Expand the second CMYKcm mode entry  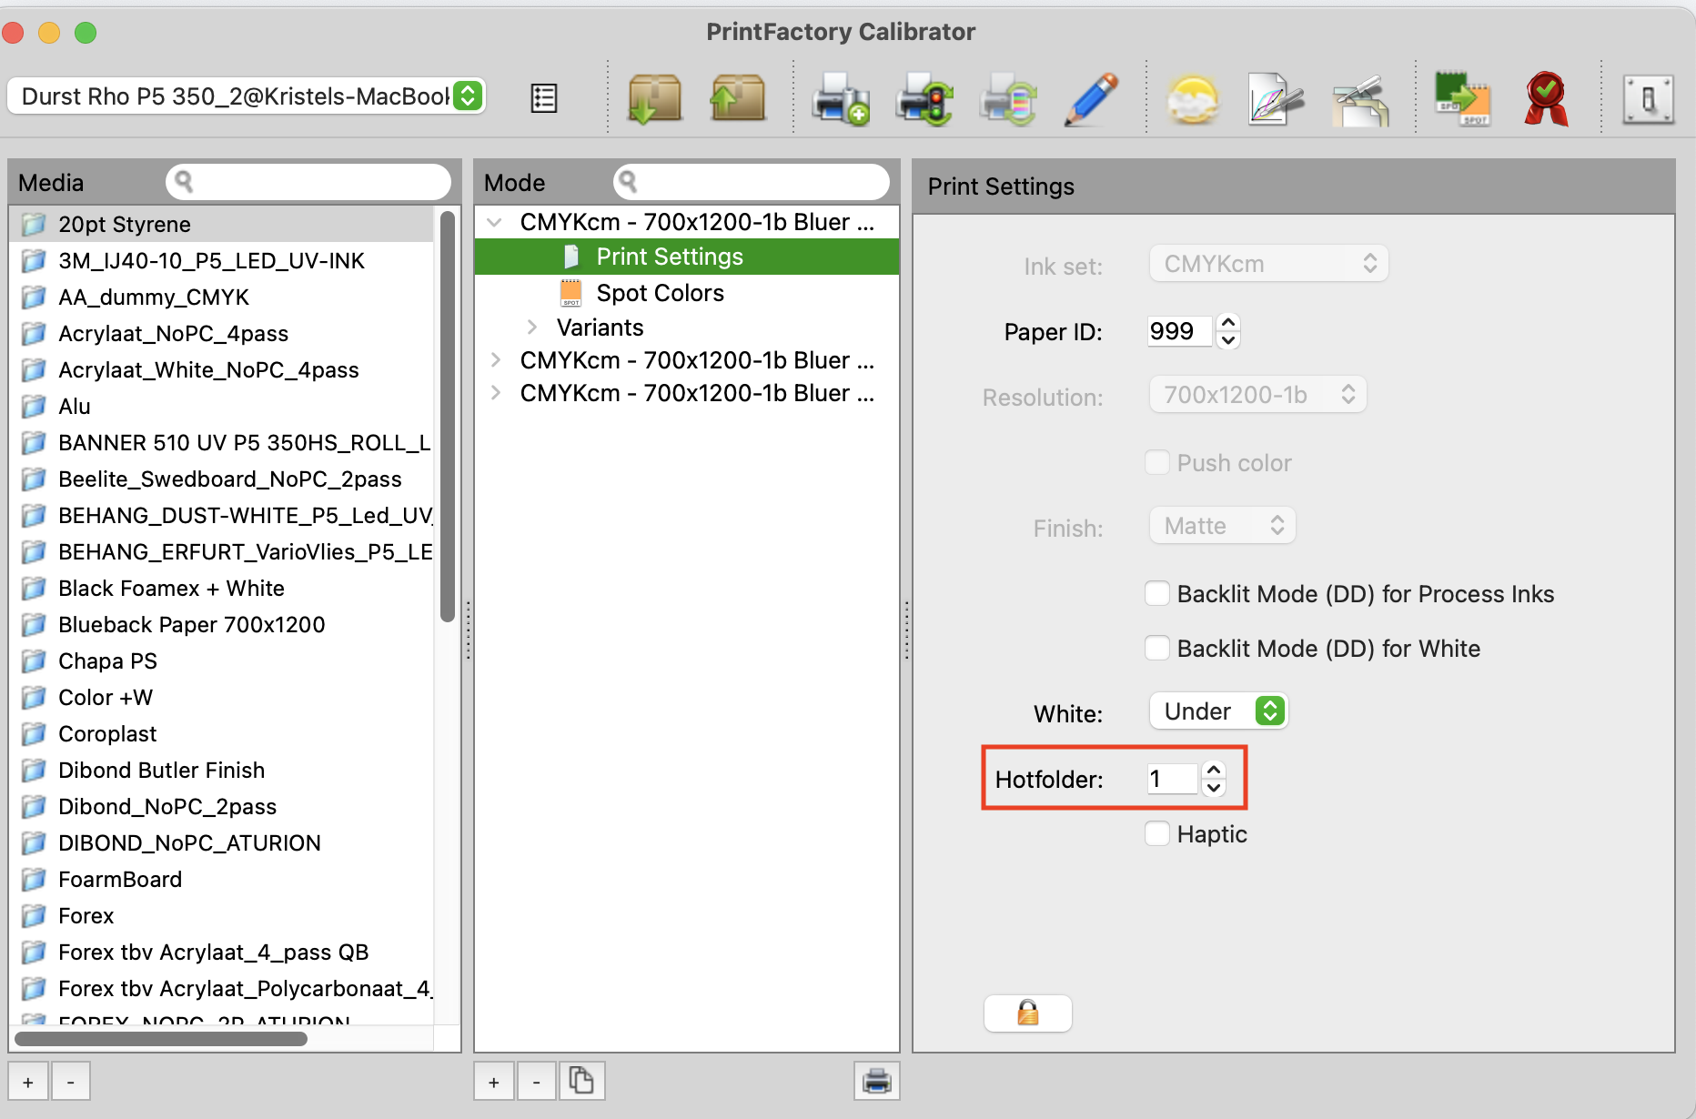point(495,360)
